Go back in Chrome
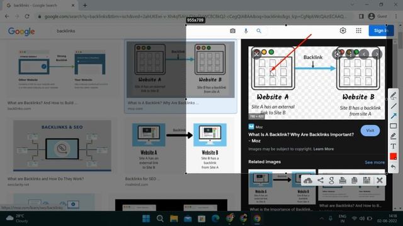Screen dimensions: 403x226 tap(7, 16)
